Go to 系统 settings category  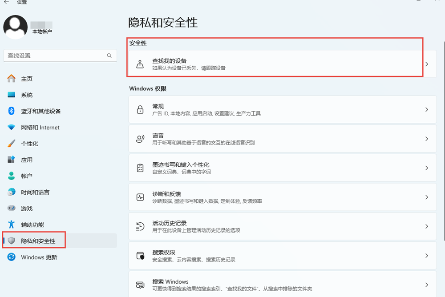[x=27, y=95]
